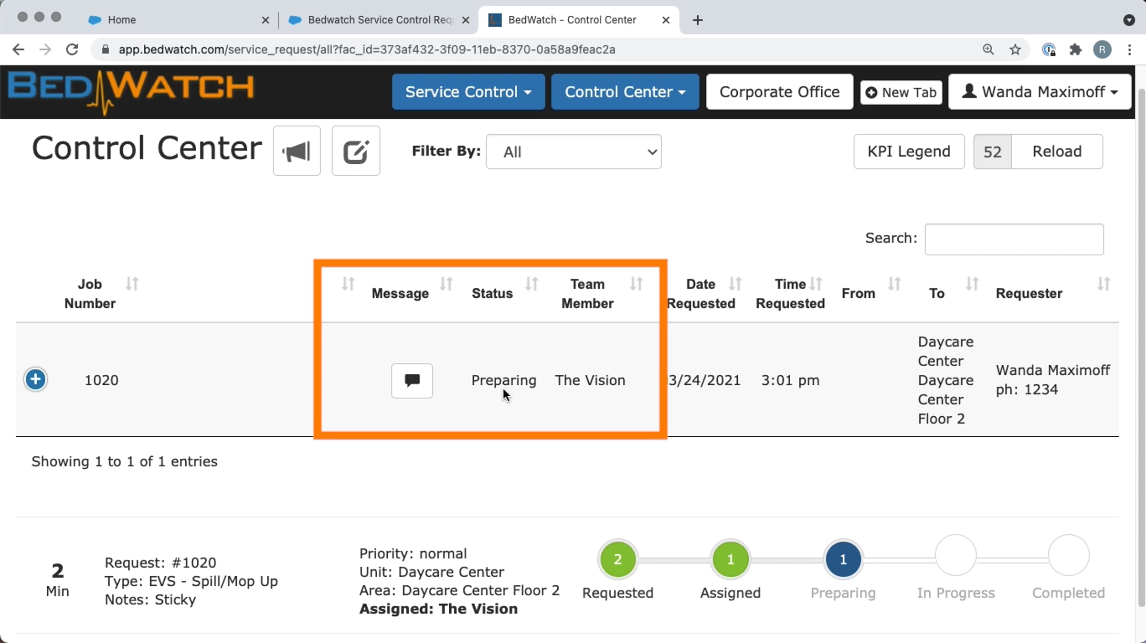Open the Control Center dropdown menu
Viewport: 1146px width, 643px height.
(x=625, y=92)
